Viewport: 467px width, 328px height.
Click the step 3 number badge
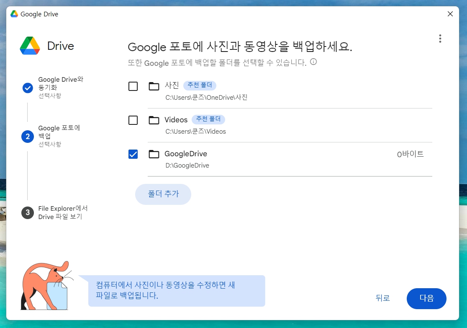(27, 213)
